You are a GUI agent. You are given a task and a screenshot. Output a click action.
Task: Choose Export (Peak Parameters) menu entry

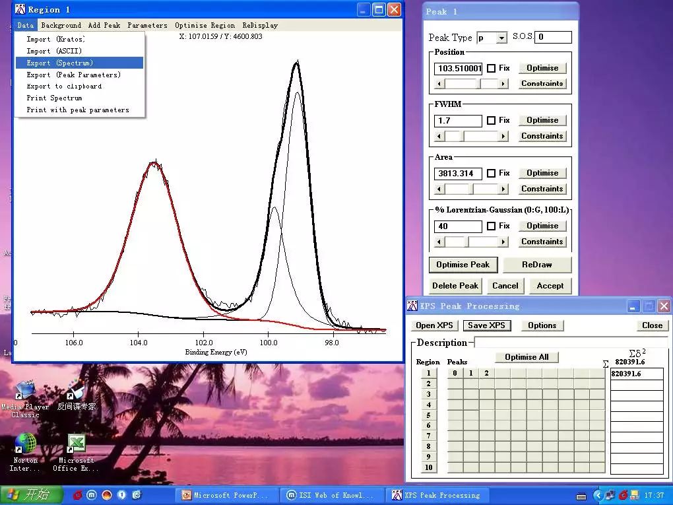(79, 75)
